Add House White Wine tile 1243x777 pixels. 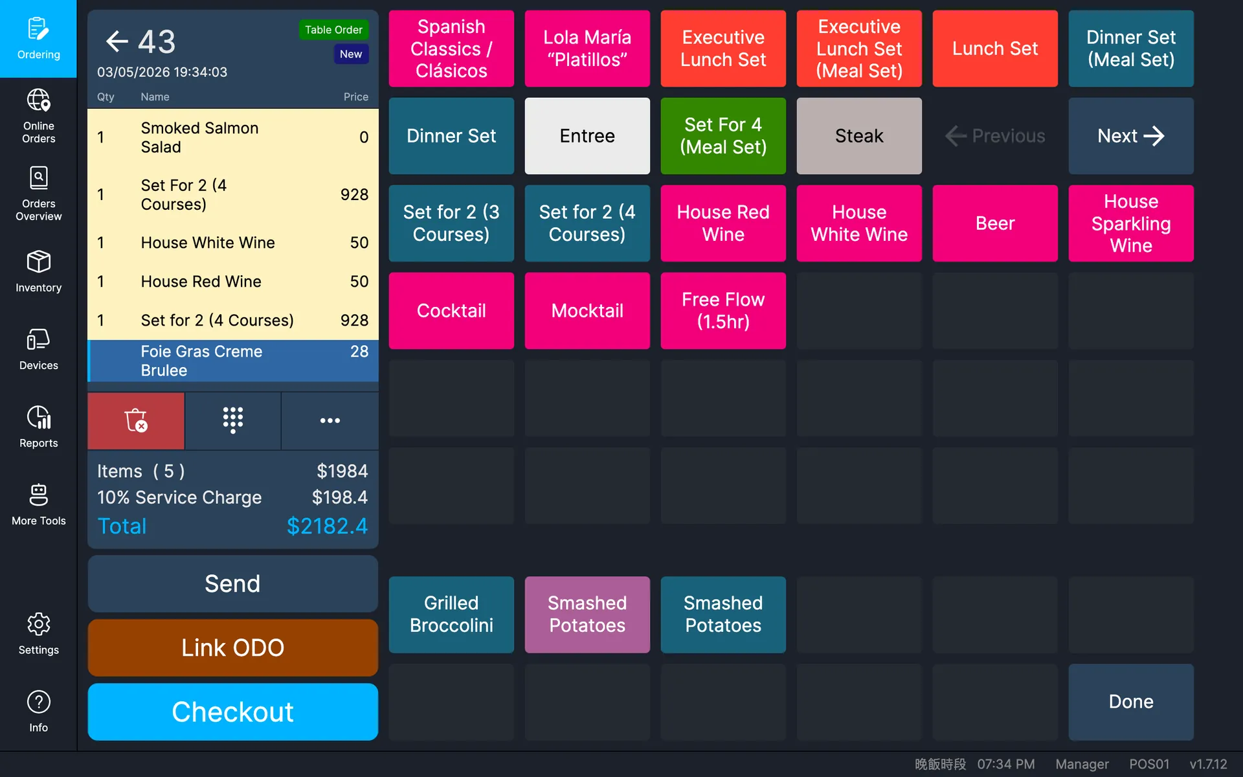coord(859,223)
